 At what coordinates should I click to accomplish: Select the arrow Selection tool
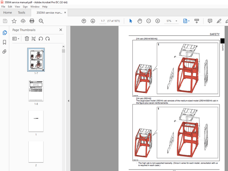click(131, 21)
